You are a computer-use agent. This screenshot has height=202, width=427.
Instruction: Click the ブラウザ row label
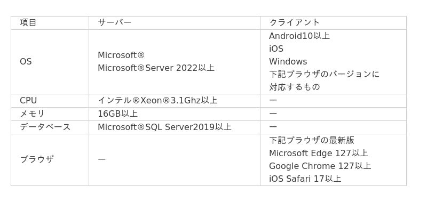37,159
